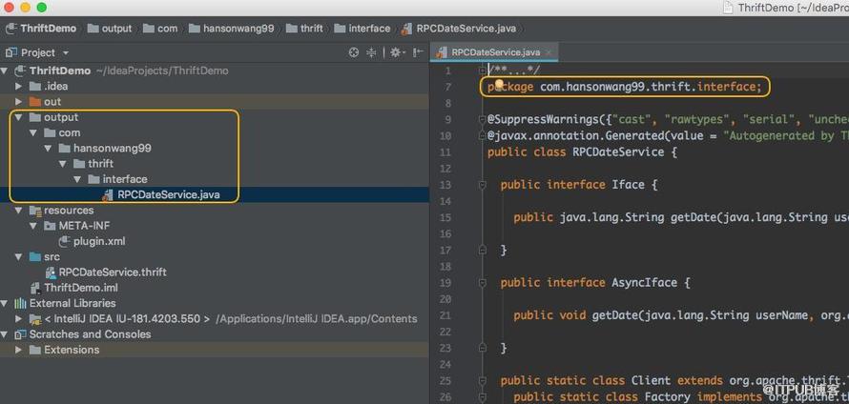Expand folded comment block at line 1
The height and width of the screenshot is (404, 849).
pyautogui.click(x=483, y=71)
